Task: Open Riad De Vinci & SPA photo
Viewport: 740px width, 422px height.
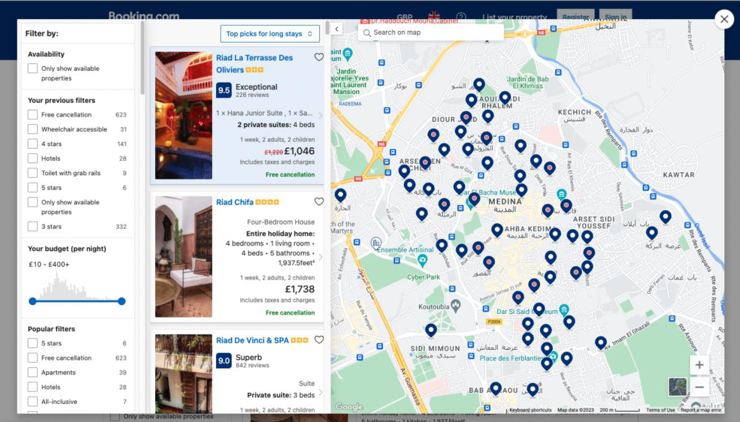Action: tap(184, 373)
